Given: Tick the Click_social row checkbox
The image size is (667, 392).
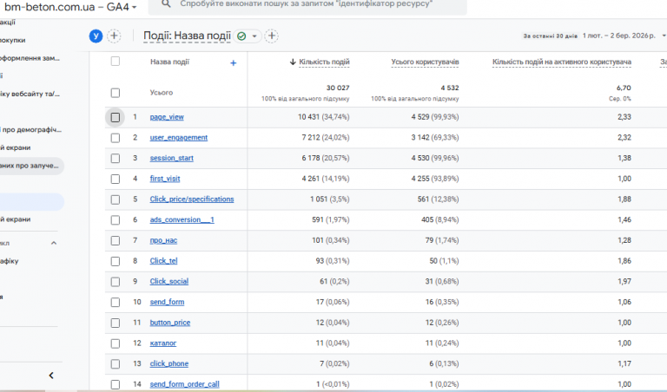Looking at the screenshot, I should tap(116, 282).
